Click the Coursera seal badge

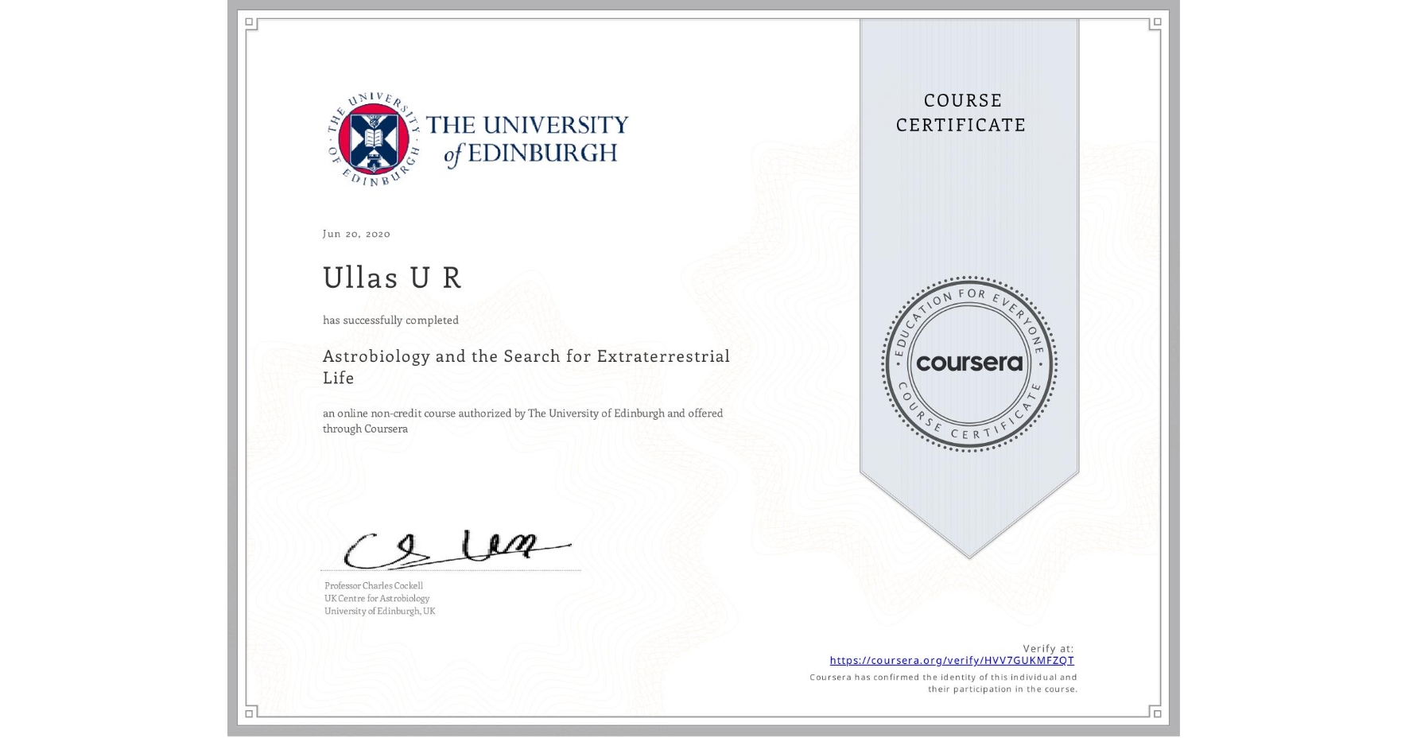click(968, 363)
